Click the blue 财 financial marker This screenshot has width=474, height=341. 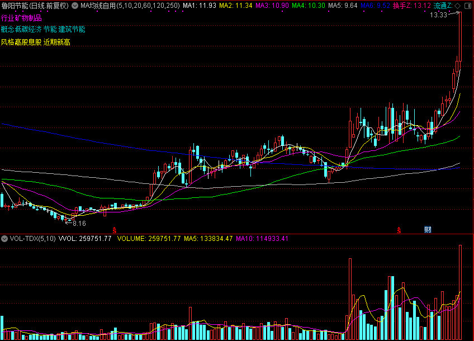[x=428, y=230]
